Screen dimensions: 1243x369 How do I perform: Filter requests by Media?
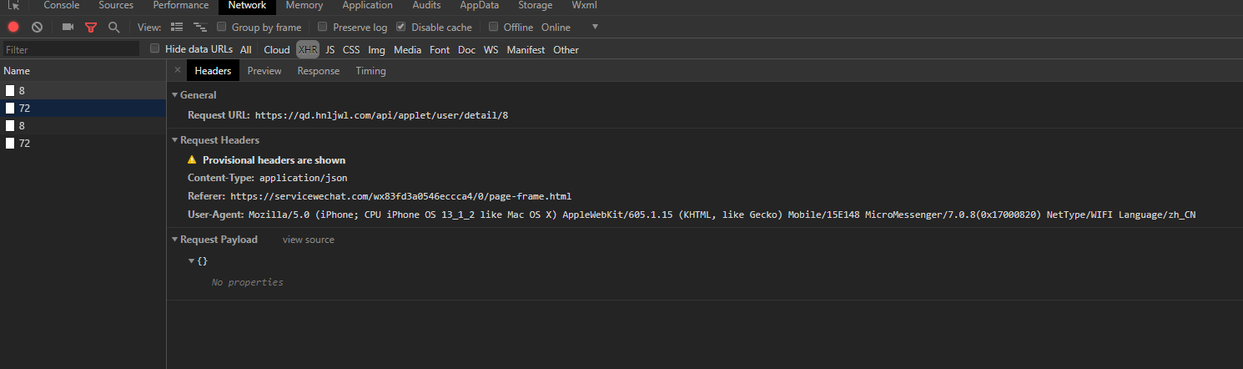click(408, 49)
